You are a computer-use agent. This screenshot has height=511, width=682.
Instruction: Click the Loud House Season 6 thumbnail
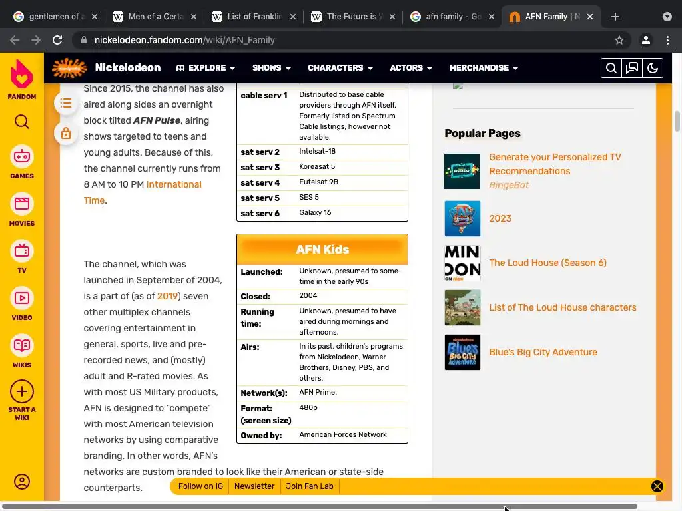tap(462, 263)
